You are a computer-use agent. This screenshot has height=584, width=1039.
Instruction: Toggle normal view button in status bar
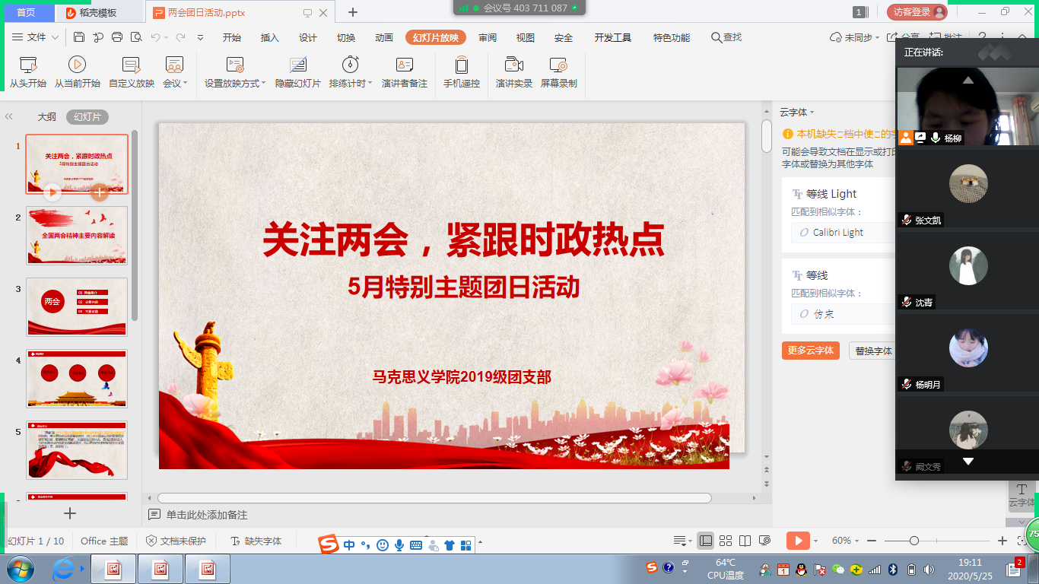click(706, 541)
